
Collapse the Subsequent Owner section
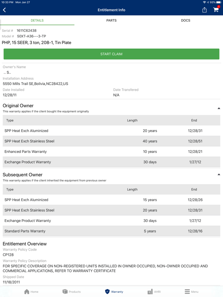point(219,174)
